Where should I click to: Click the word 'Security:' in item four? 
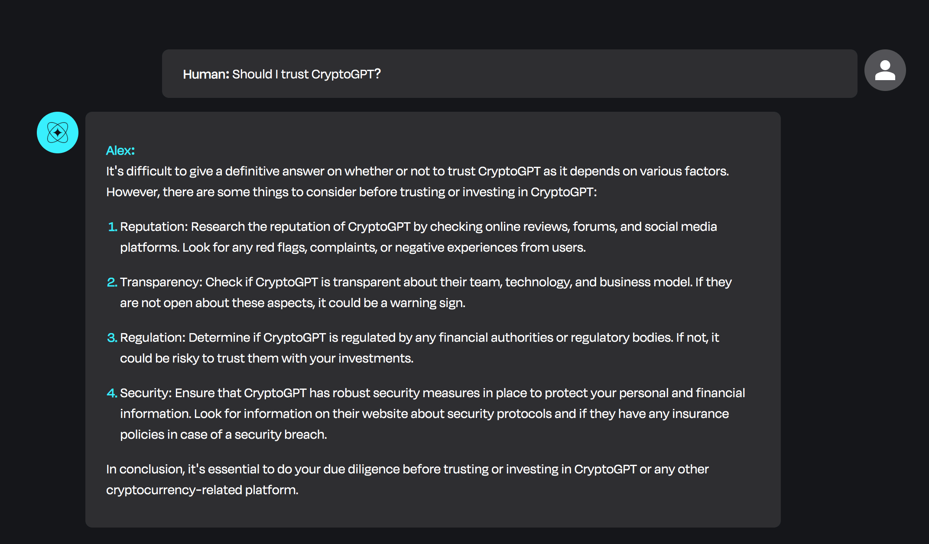[x=146, y=393]
